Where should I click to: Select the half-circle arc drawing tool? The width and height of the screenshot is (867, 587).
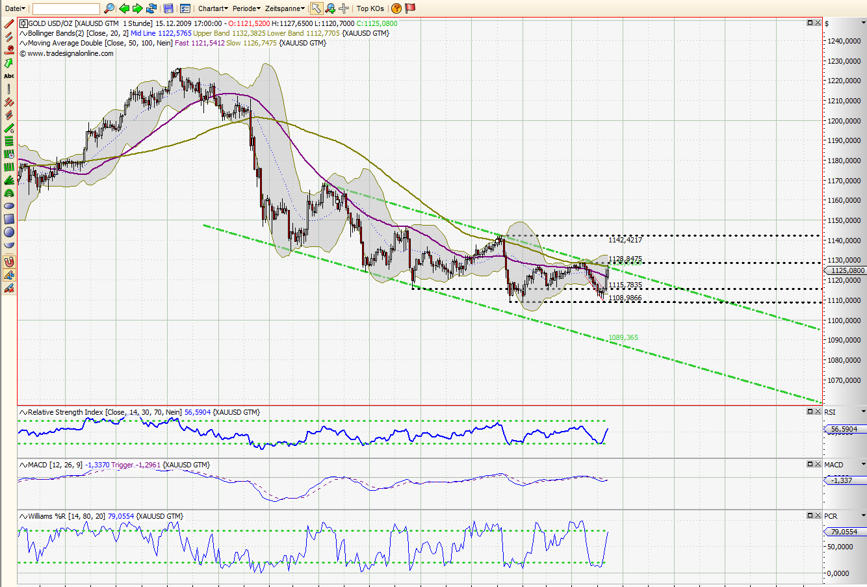(x=9, y=245)
